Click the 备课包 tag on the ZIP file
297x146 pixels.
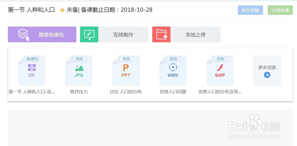pos(32,59)
